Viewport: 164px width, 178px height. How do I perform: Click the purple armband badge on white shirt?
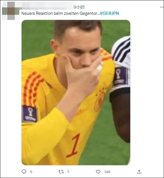click(121, 76)
